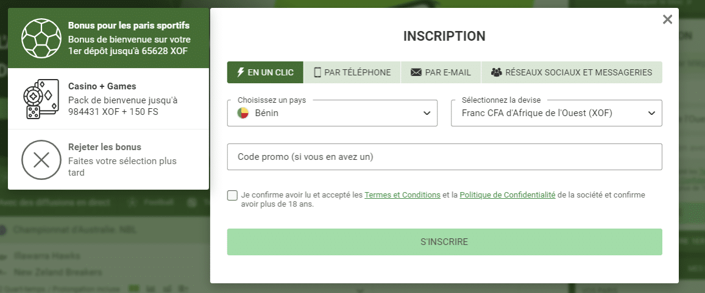Open the Choisissez un pays dropdown
Viewport: 705px width, 293px height.
point(332,113)
